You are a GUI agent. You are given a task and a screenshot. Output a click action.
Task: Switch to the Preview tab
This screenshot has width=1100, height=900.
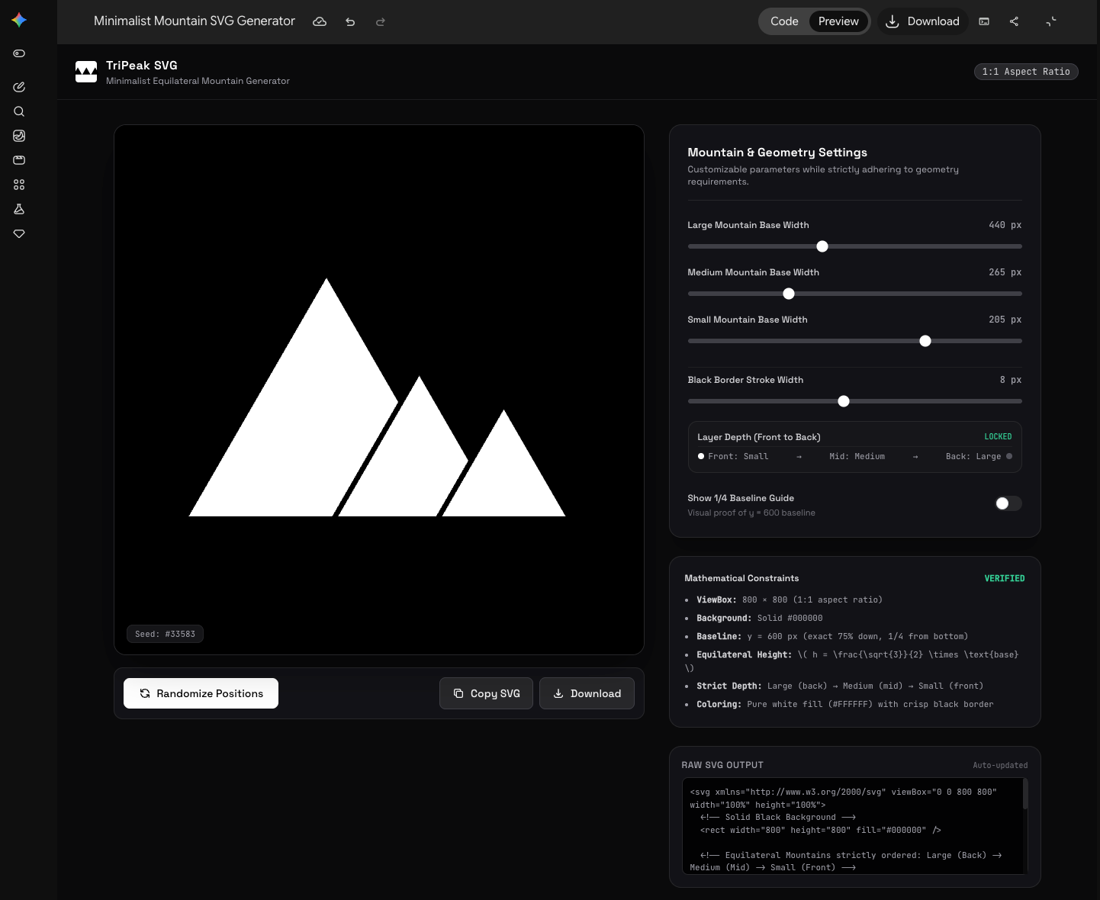(838, 21)
